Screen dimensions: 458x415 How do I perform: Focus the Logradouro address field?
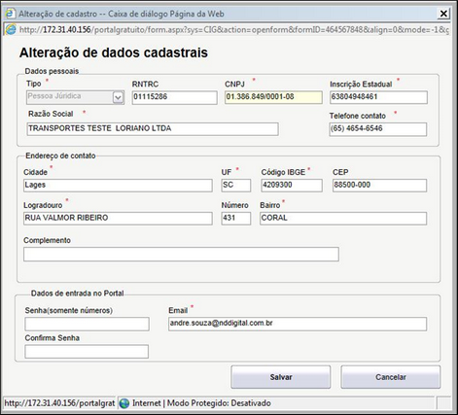tap(118, 219)
